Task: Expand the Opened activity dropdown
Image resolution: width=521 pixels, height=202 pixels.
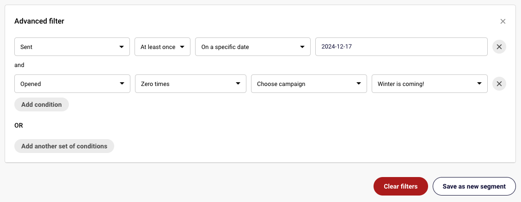Action: click(72, 84)
